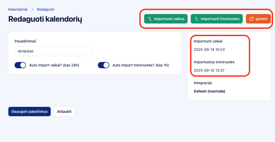The image size is (275, 142).
Task: Click the 2025-09-14 15:03 import timestamp
Action: coord(209,50)
